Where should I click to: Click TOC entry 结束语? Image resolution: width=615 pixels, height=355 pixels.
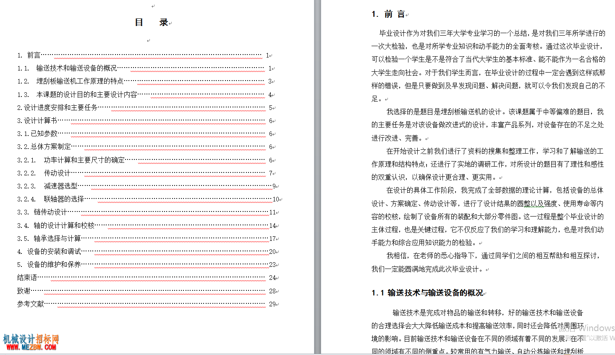(27, 277)
